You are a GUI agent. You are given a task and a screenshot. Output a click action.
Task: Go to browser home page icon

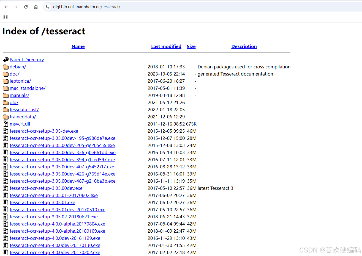36,7
